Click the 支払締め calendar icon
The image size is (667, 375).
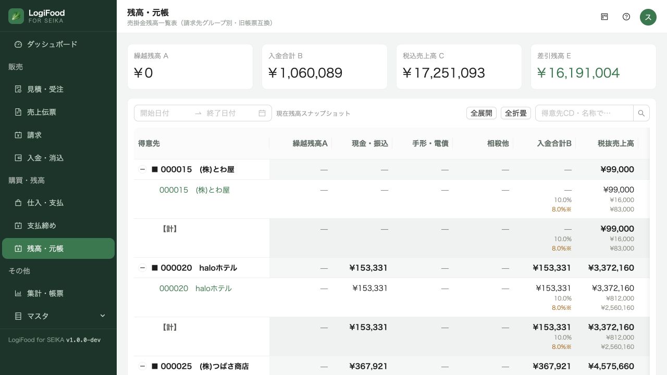click(x=18, y=226)
